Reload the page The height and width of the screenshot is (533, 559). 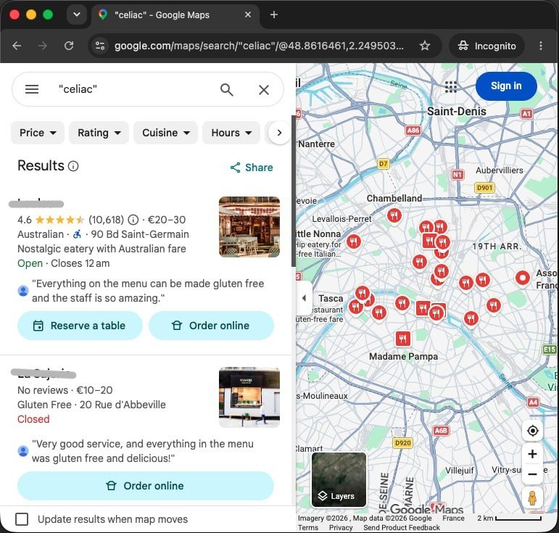click(x=69, y=46)
